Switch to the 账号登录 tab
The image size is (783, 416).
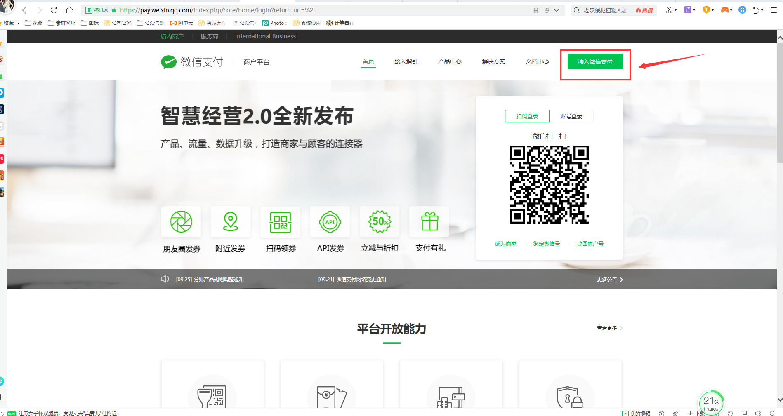tap(571, 116)
